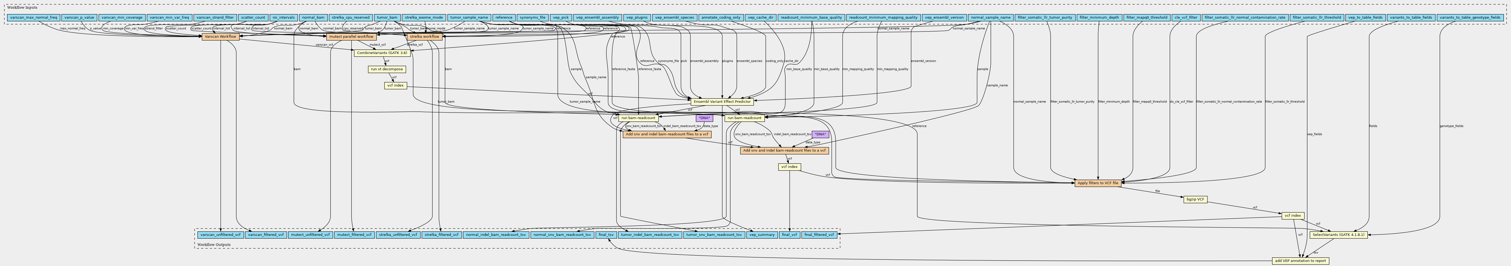This screenshot has width=1511, height=266.
Task: Select the final_tsv output node
Action: click(606, 235)
